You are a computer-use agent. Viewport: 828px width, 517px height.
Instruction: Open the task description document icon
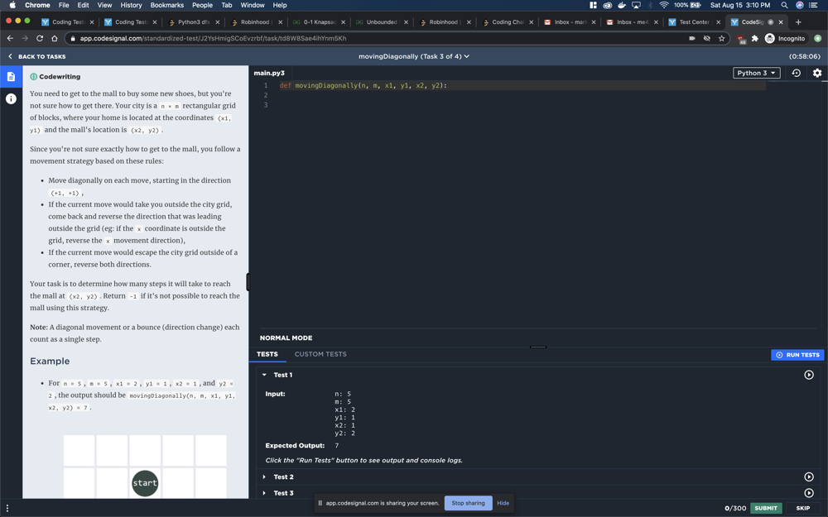coord(11,76)
